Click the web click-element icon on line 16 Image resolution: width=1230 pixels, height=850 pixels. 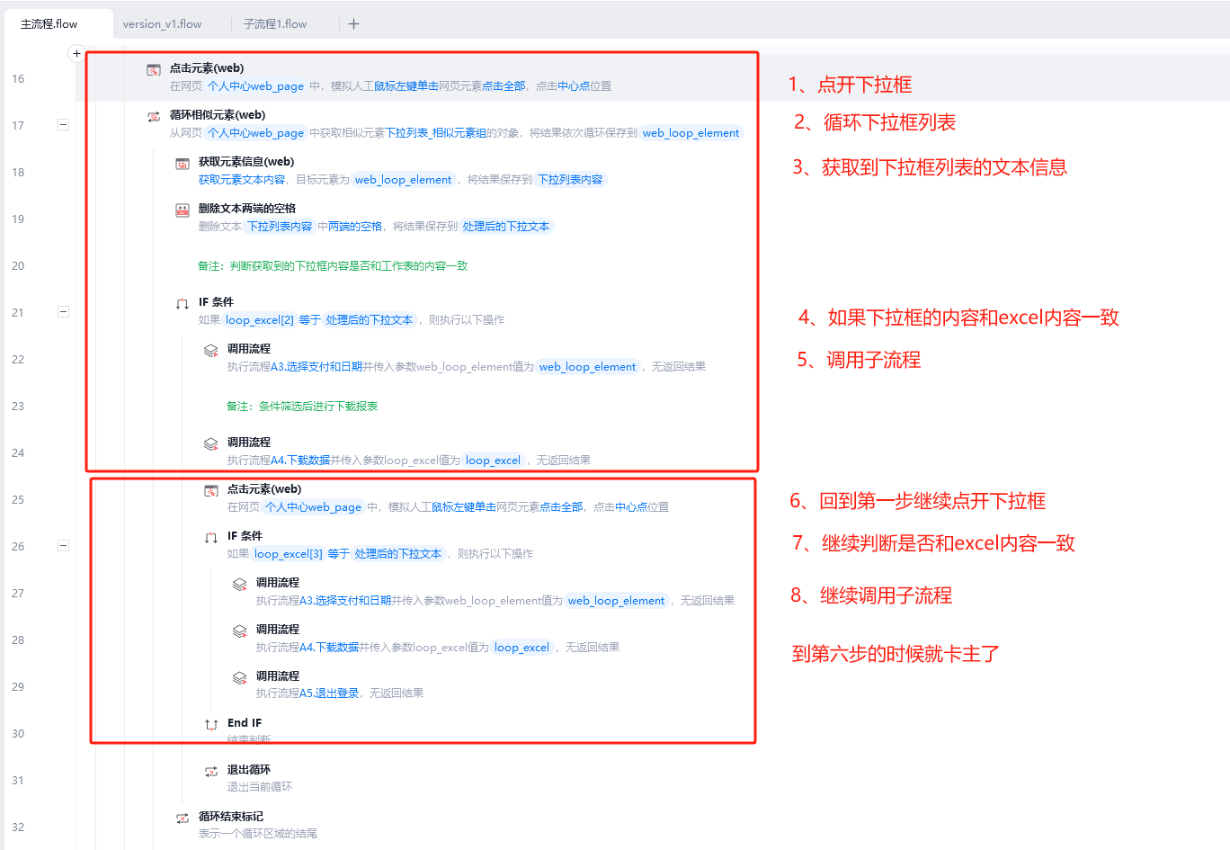coord(154,69)
